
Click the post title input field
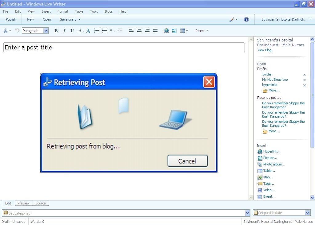[x=124, y=47]
